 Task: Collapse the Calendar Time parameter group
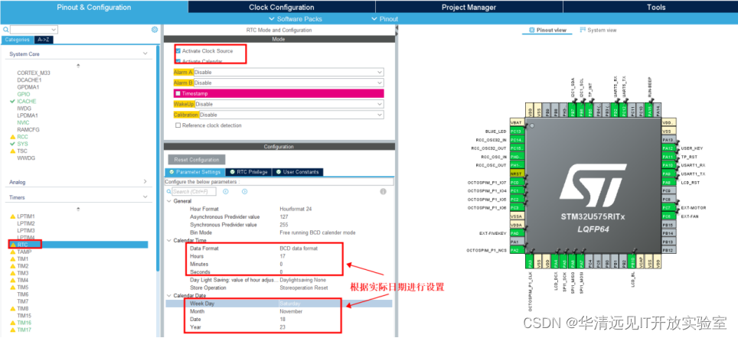coord(169,240)
